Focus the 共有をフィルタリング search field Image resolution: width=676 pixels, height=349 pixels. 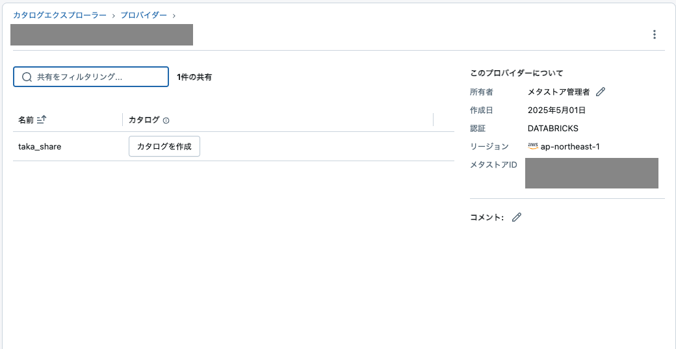coord(91,77)
